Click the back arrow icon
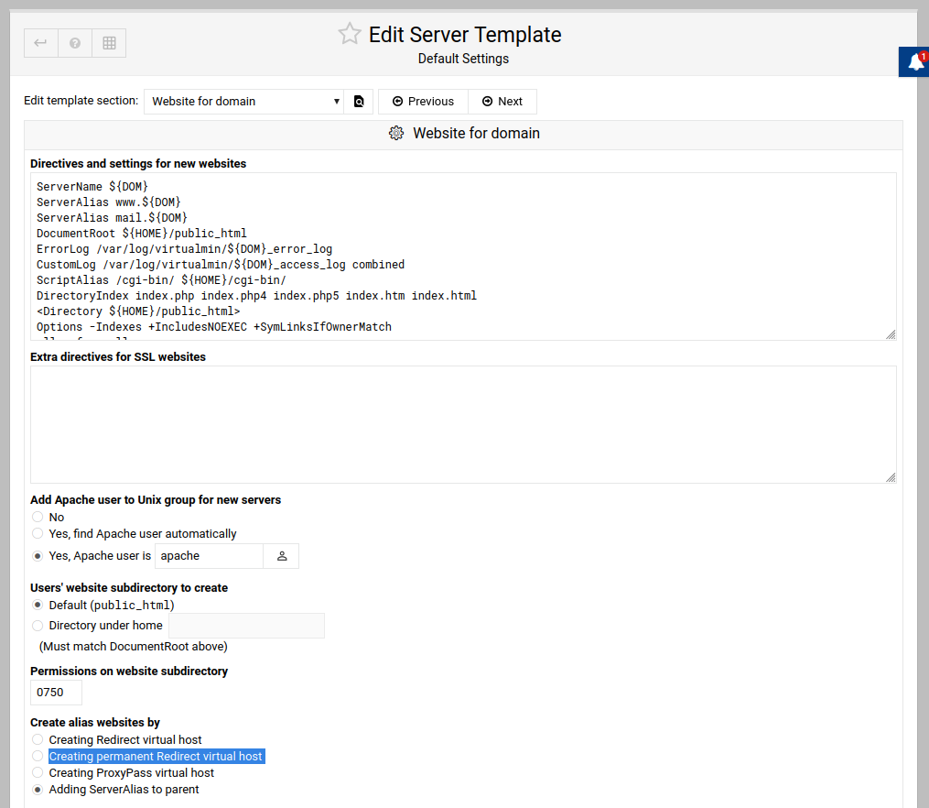Image resolution: width=929 pixels, height=808 pixels. (x=40, y=43)
